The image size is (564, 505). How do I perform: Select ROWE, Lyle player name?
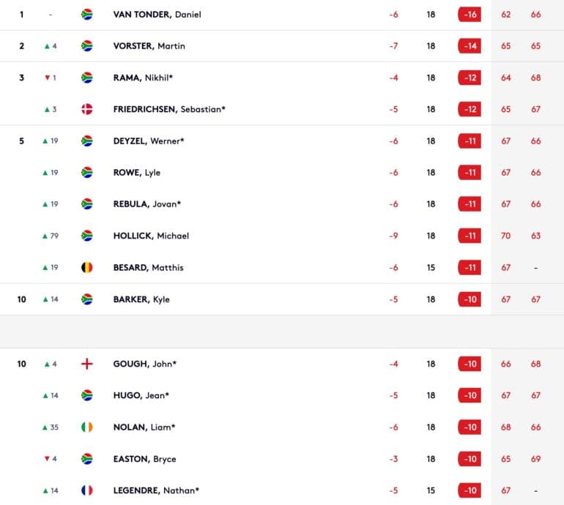pos(137,173)
